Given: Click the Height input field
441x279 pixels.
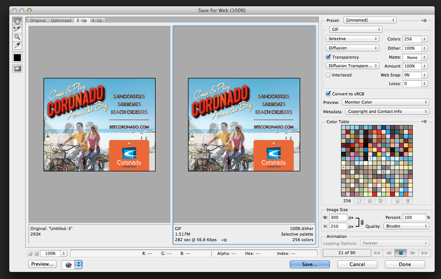Looking at the screenshot, I should point(338,226).
